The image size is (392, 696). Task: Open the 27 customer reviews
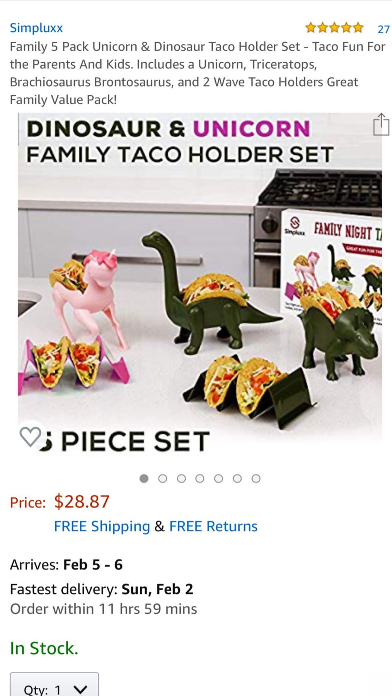pyautogui.click(x=384, y=29)
